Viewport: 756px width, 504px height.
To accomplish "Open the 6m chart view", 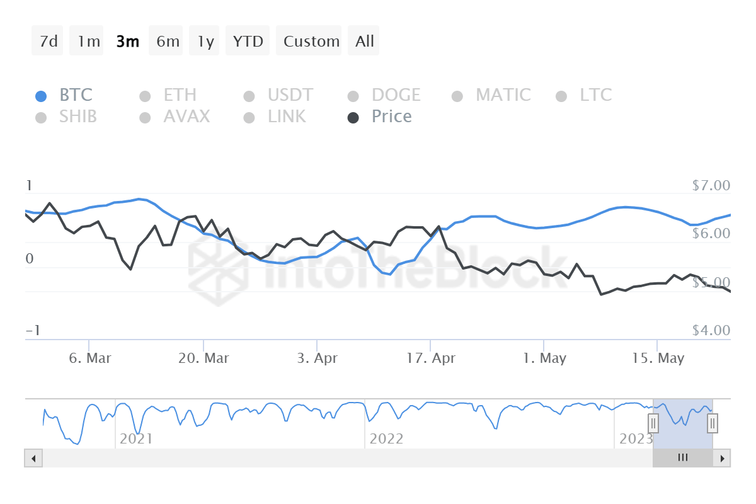I will [x=166, y=40].
